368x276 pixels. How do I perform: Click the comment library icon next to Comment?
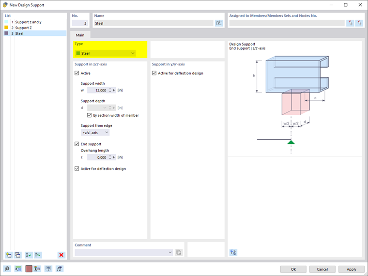tap(179, 252)
